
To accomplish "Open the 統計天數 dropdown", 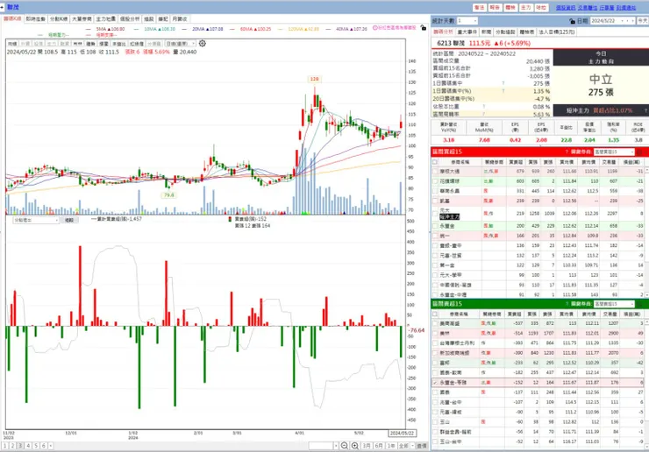I will [x=467, y=21].
